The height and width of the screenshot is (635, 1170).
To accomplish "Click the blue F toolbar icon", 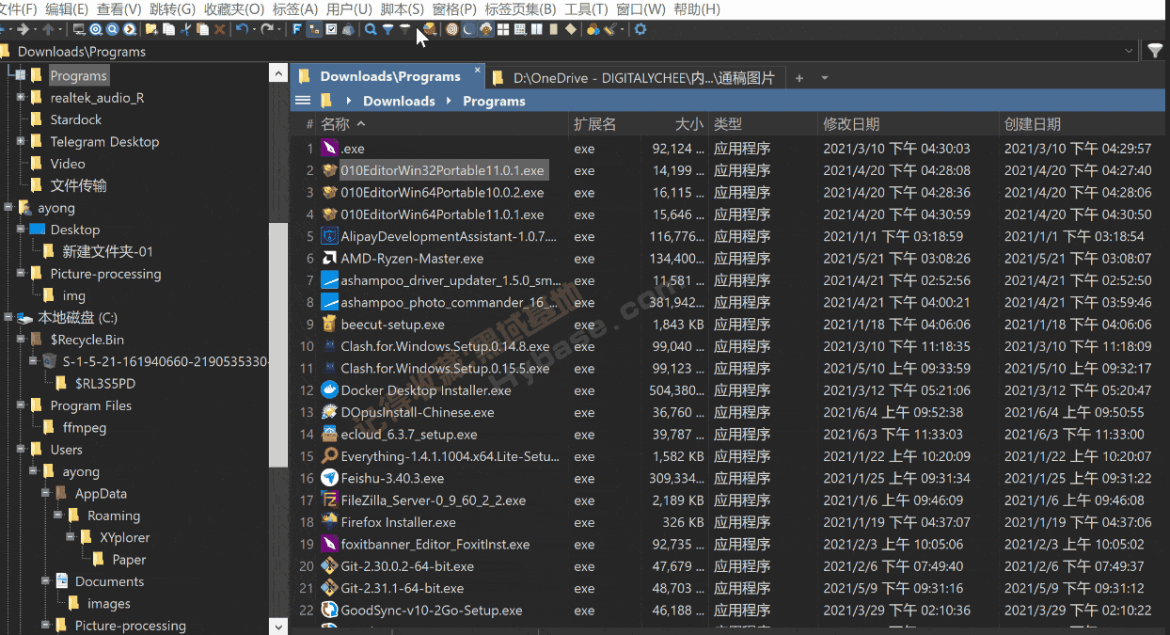I will pos(297,29).
